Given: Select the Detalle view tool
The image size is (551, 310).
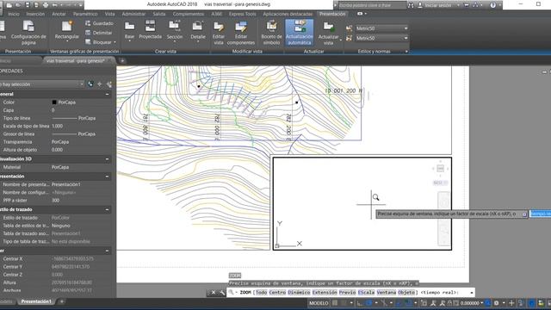Looking at the screenshot, I should click(198, 31).
